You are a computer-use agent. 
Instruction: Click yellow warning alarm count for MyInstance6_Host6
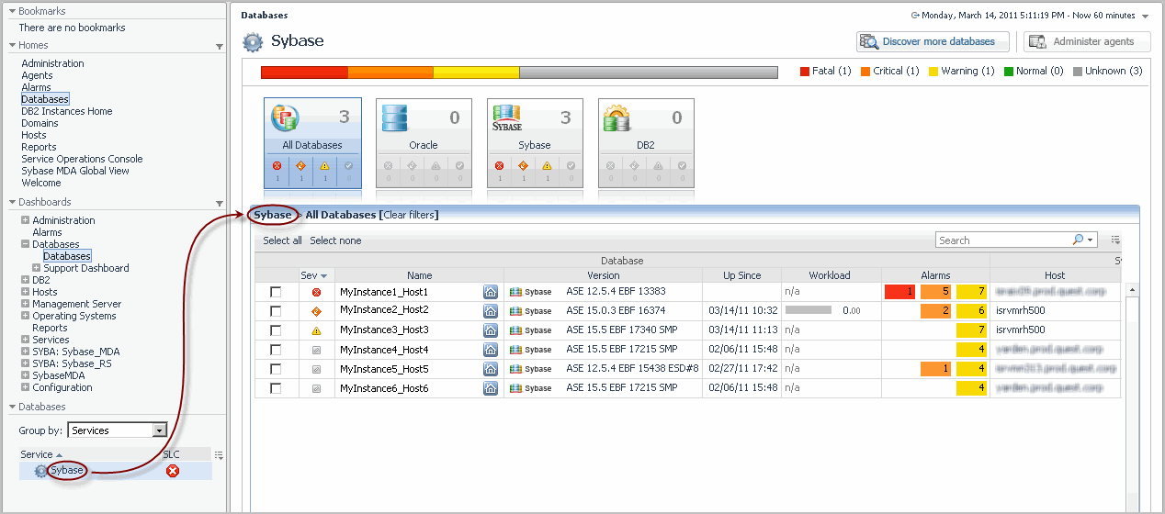point(972,388)
